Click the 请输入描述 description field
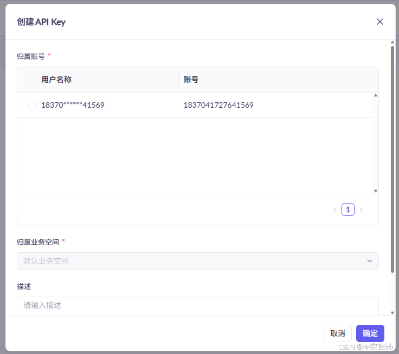This screenshot has width=399, height=354. click(x=198, y=306)
